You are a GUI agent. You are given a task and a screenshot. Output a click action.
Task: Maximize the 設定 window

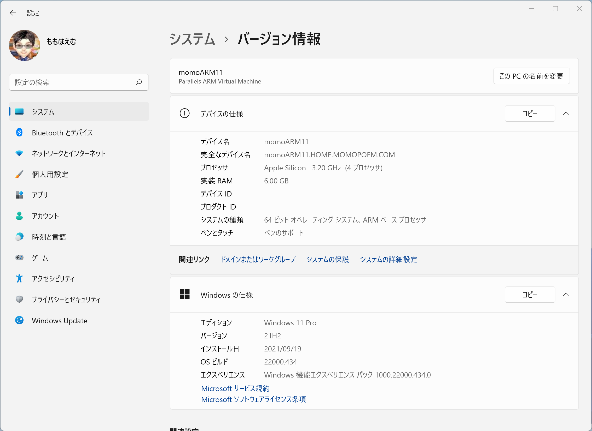point(555,9)
